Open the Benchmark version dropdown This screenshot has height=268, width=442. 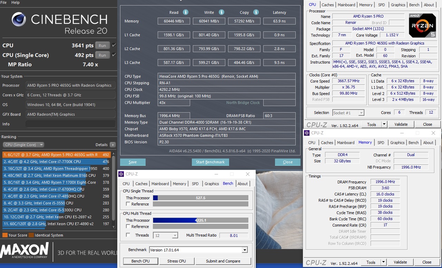245,250
